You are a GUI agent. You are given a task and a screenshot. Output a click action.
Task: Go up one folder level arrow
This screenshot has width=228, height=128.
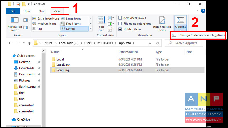pyautogui.click(x=29, y=43)
